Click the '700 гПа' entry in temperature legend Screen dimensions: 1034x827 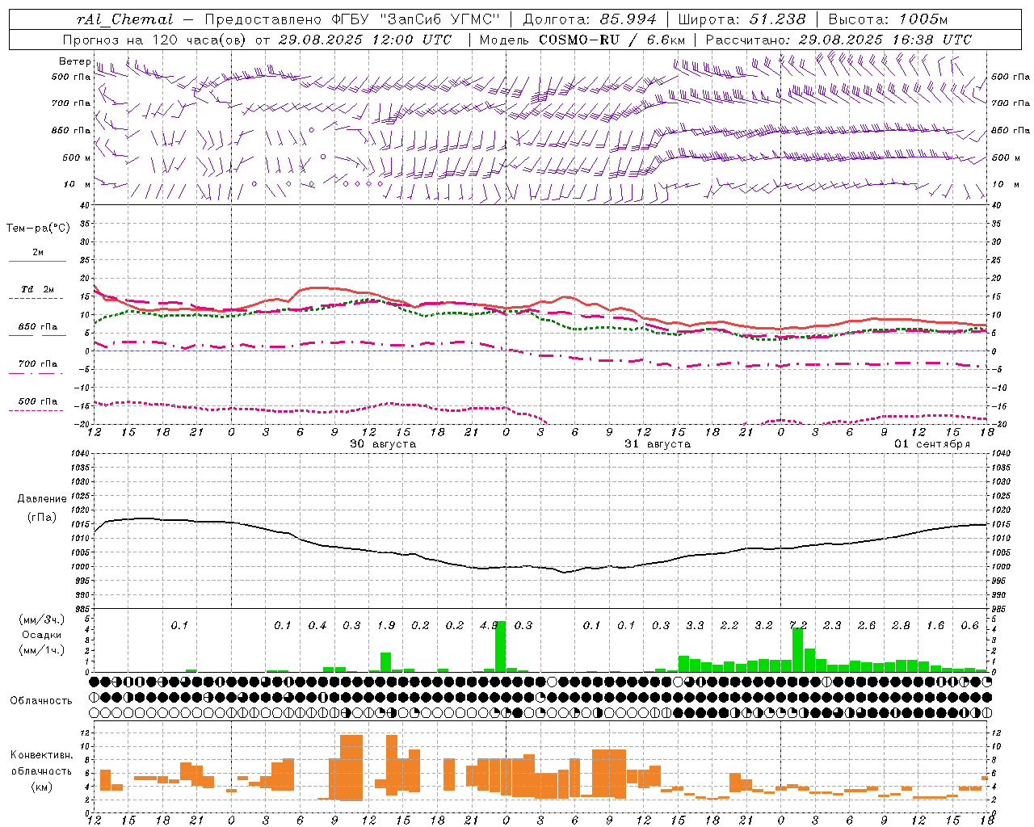click(38, 364)
